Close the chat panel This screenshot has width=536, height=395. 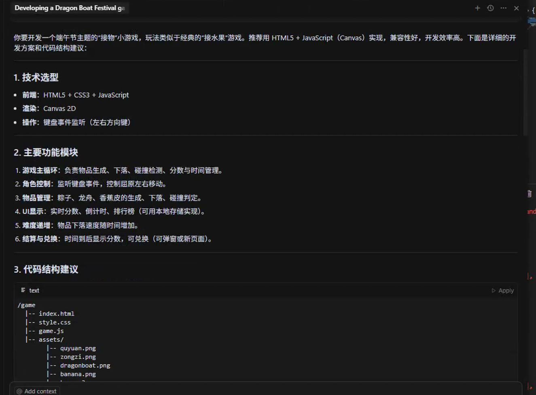516,8
